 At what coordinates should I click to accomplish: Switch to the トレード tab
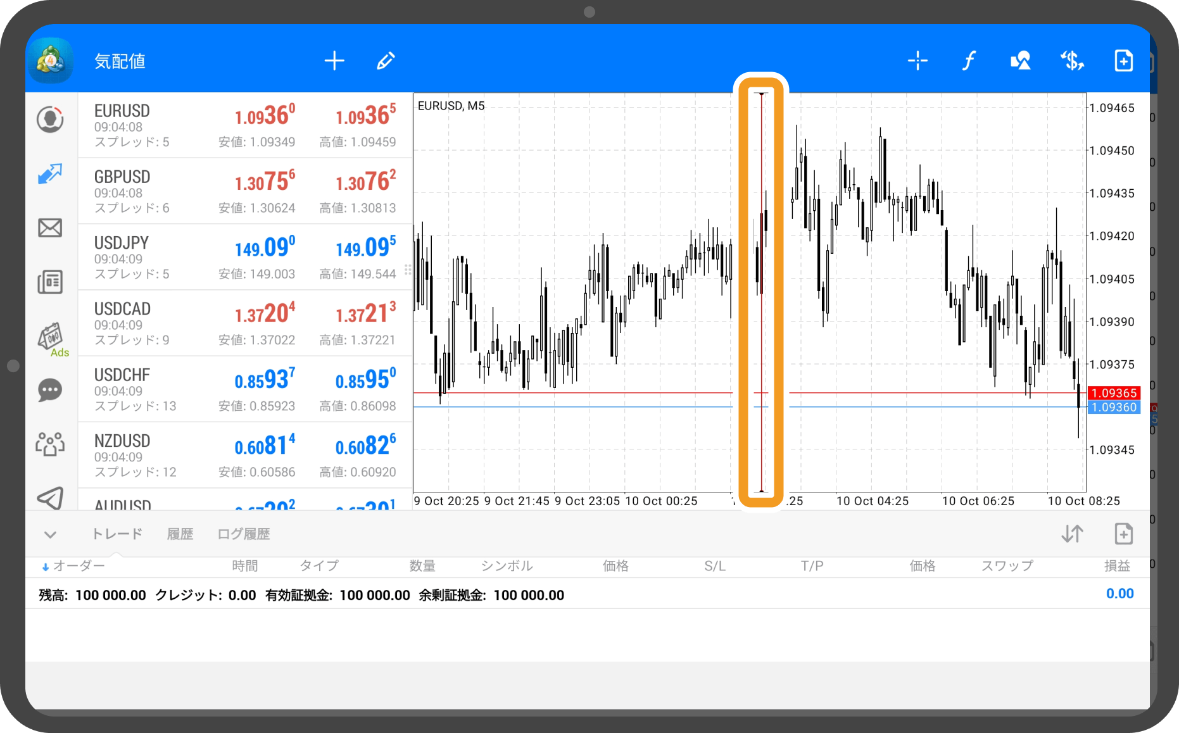pos(117,534)
